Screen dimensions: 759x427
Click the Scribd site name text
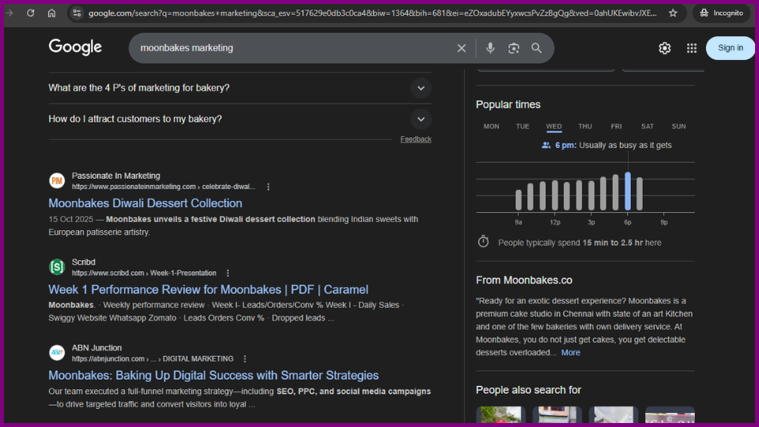83,262
